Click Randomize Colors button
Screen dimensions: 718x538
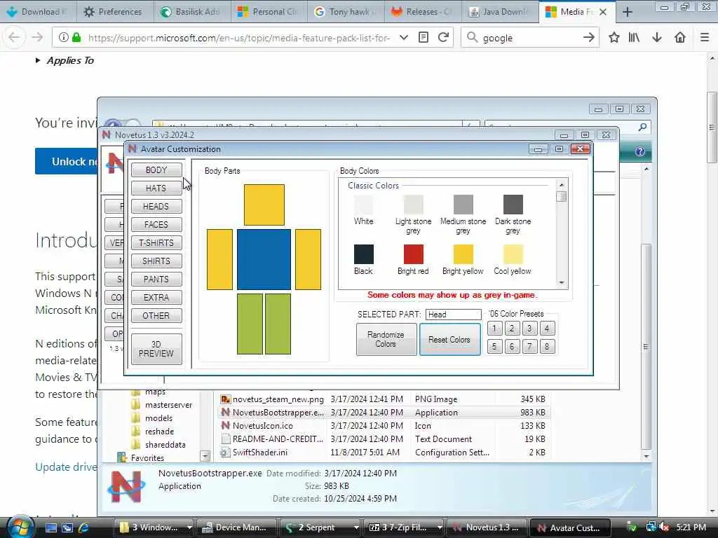coord(386,340)
